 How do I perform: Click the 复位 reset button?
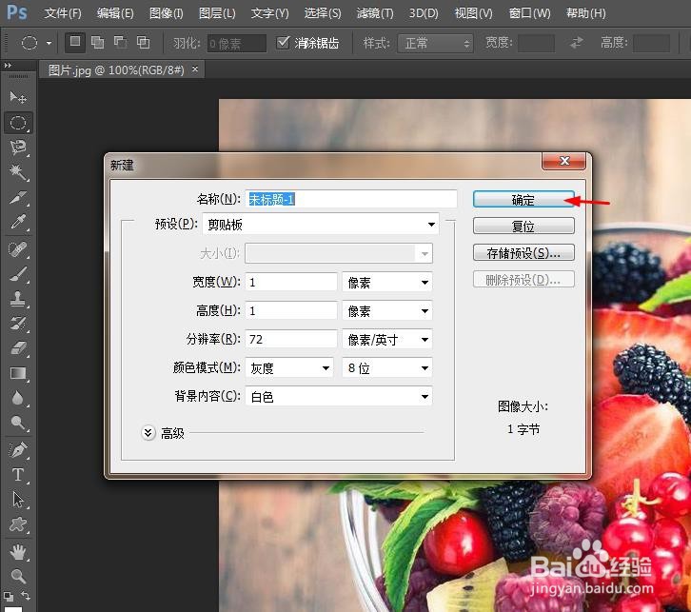(x=523, y=226)
